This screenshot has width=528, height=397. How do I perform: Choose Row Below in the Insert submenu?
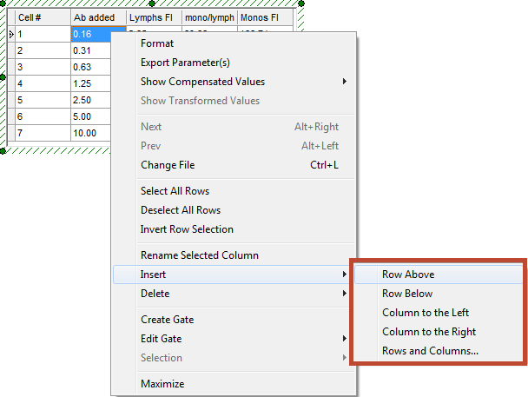click(x=407, y=294)
